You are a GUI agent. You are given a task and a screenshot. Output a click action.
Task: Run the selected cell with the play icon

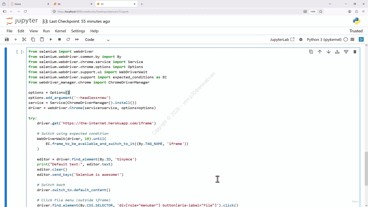pyautogui.click(x=51, y=39)
